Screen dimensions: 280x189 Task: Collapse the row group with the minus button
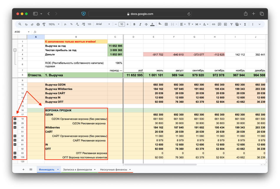pyautogui.click(x=15, y=50)
